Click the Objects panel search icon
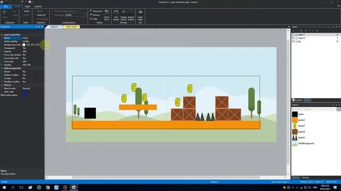Image resolution: width=341 pixels, height=191 pixels. click(339, 109)
